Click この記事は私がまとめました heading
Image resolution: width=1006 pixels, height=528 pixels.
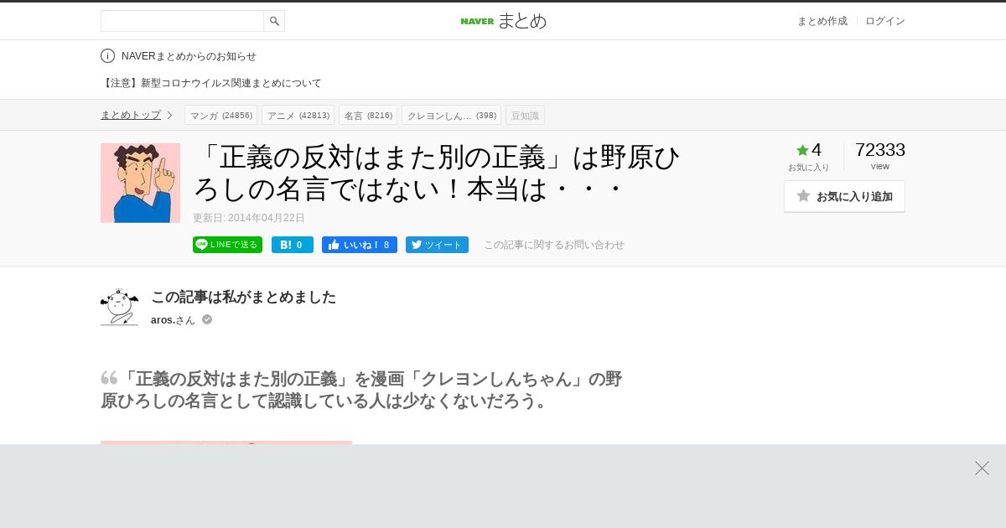point(243,297)
